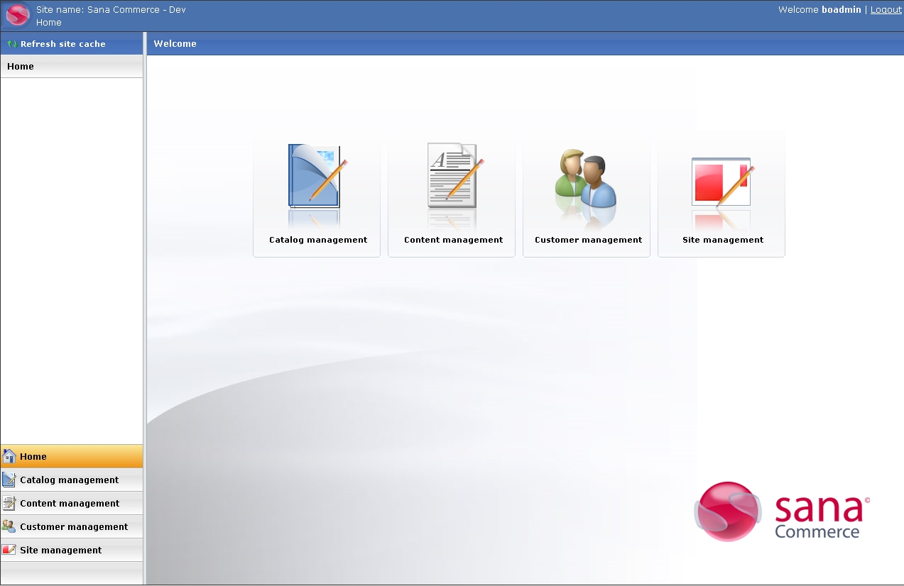Click the boadmin username text

tap(842, 10)
